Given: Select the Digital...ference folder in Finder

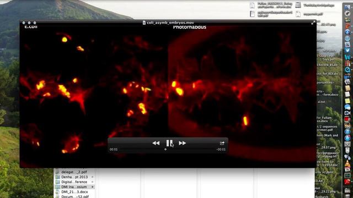Looking at the screenshot, I should (x=74, y=182).
